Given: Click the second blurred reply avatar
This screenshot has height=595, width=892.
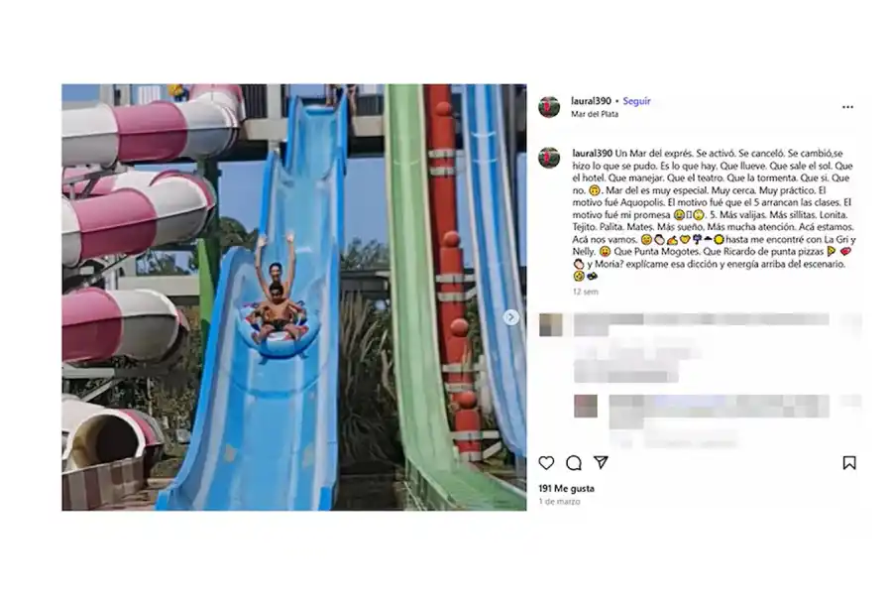Looking at the screenshot, I should [x=586, y=406].
